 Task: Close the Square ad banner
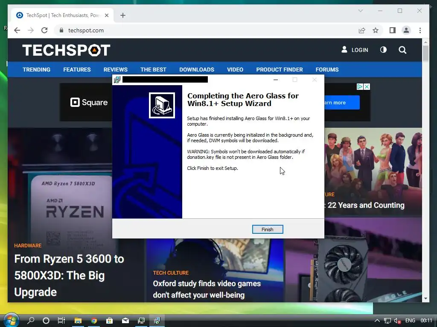pyautogui.click(x=367, y=87)
